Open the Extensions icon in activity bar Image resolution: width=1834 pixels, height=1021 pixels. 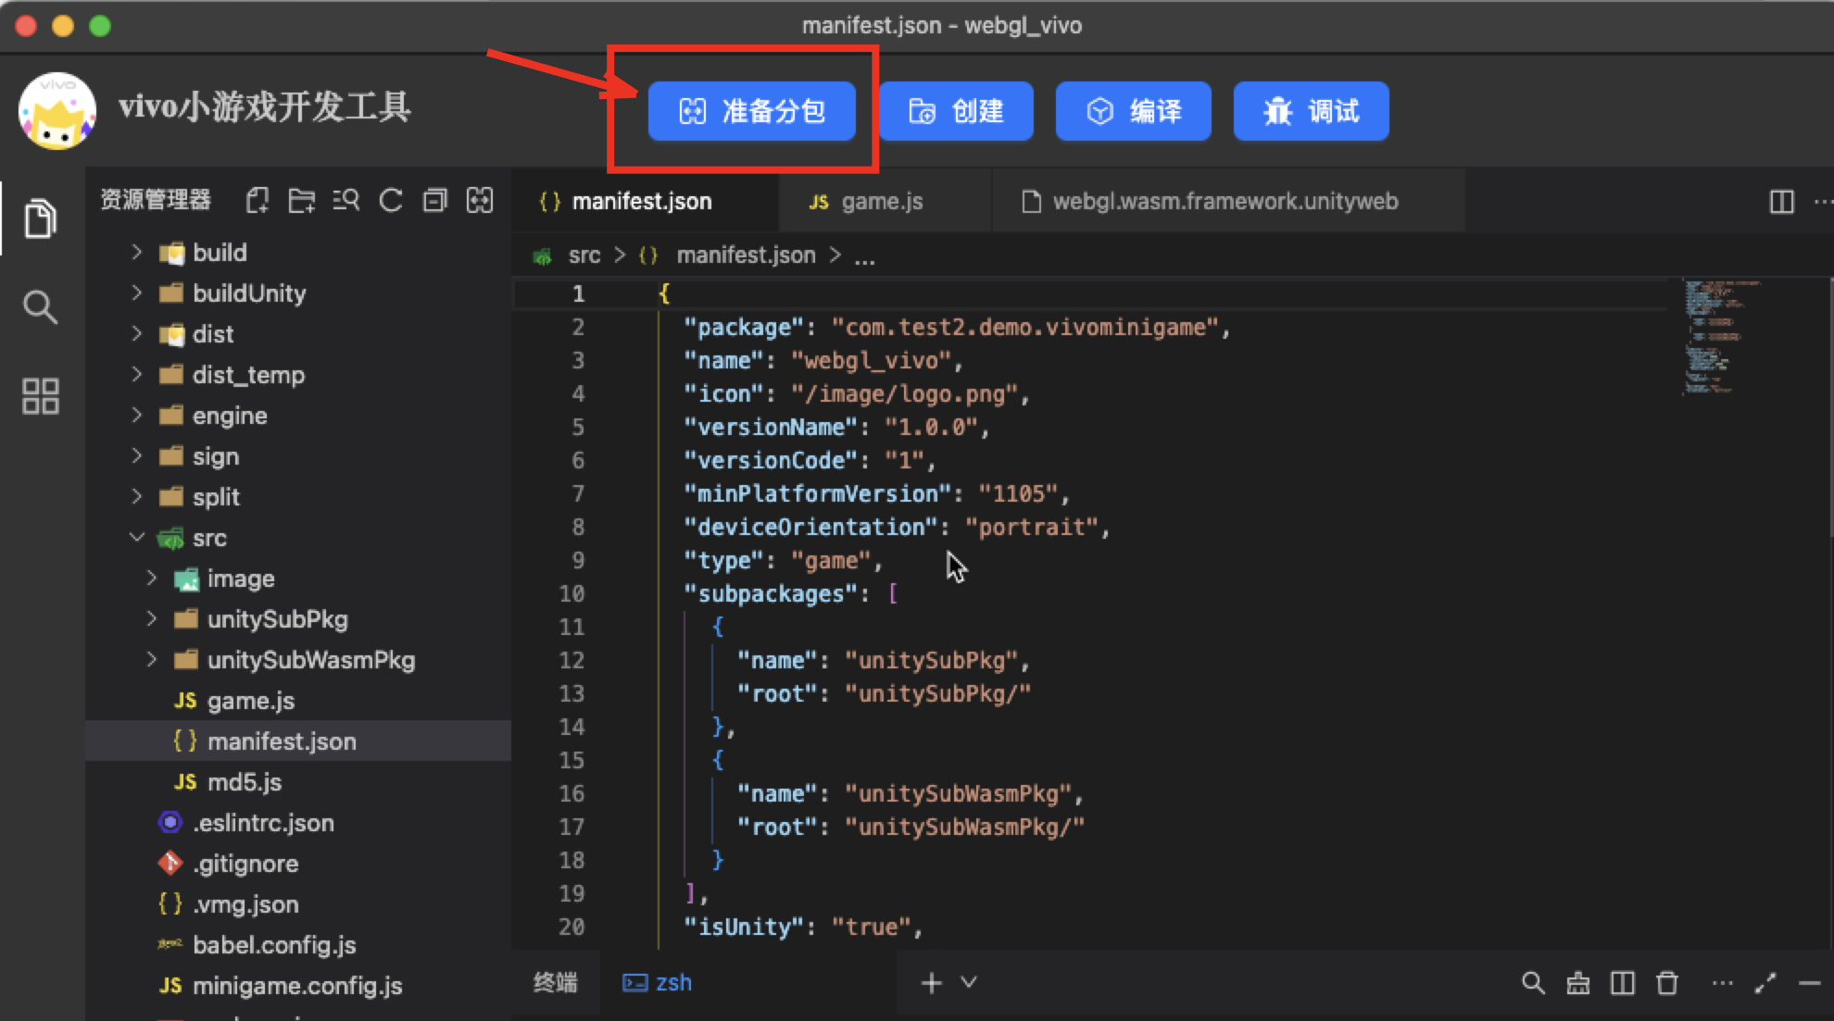40,395
